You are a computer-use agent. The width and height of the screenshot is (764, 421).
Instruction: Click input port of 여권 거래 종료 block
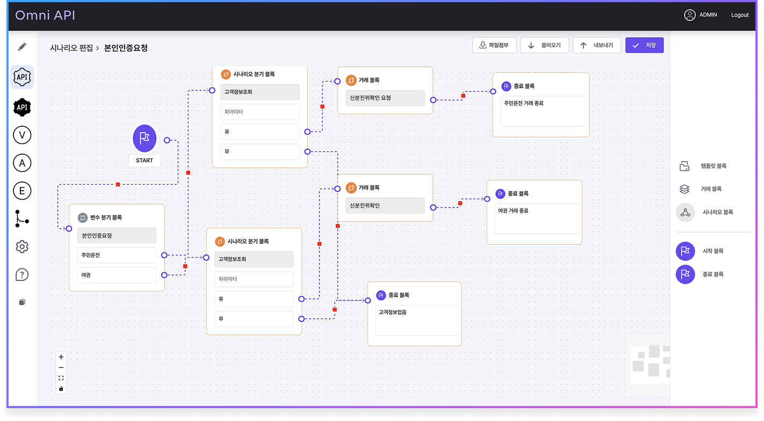pyautogui.click(x=487, y=199)
